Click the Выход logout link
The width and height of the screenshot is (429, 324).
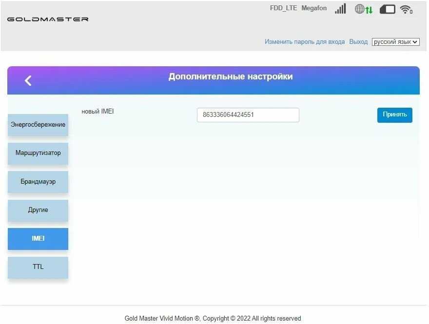pyautogui.click(x=358, y=42)
